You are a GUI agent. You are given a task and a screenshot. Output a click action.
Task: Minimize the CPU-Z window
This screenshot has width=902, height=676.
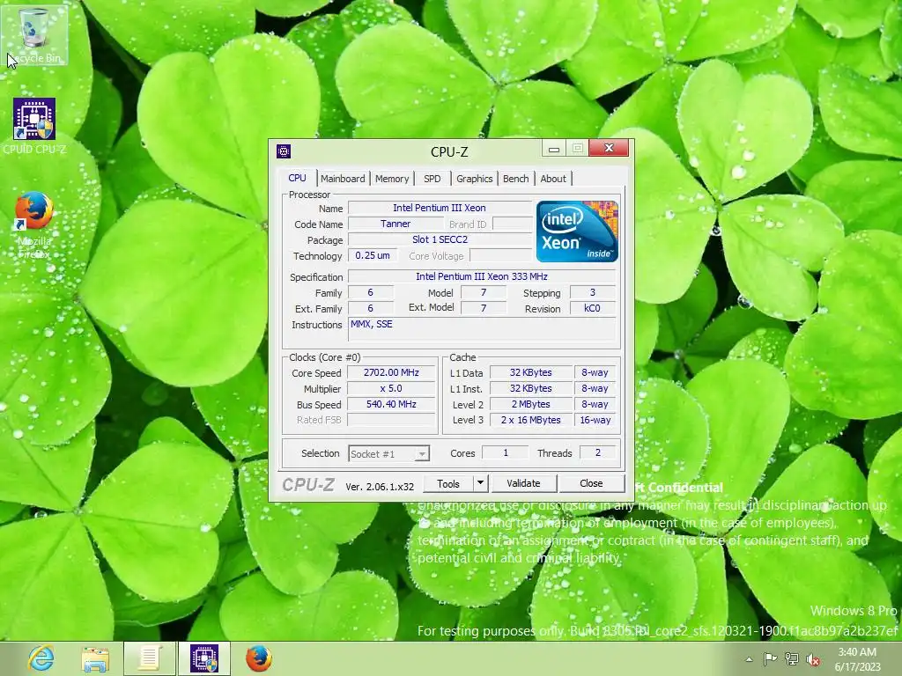[554, 149]
